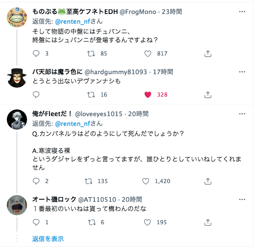
Task: Retweet FrogMono's tweet with 85 retweets
Action: [x=90, y=53]
